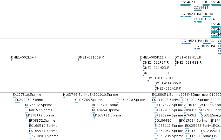Select the RH49470.3prime EST glyph
221x140 pixels.
93,108
